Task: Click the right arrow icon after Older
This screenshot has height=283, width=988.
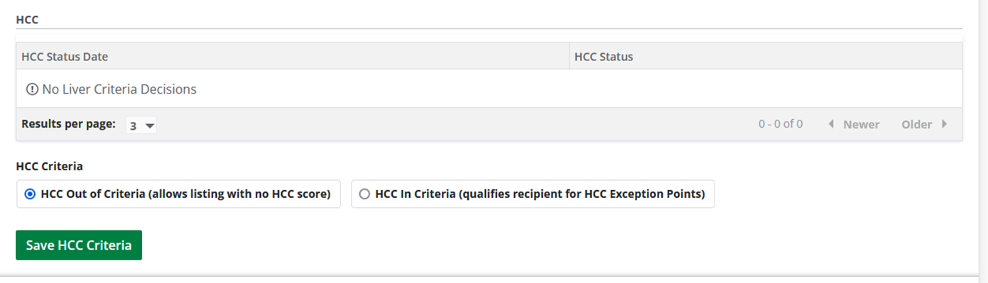Action: [x=944, y=124]
